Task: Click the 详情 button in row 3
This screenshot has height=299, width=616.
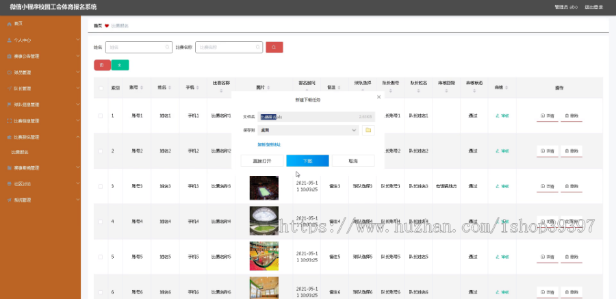Action: tap(548, 186)
